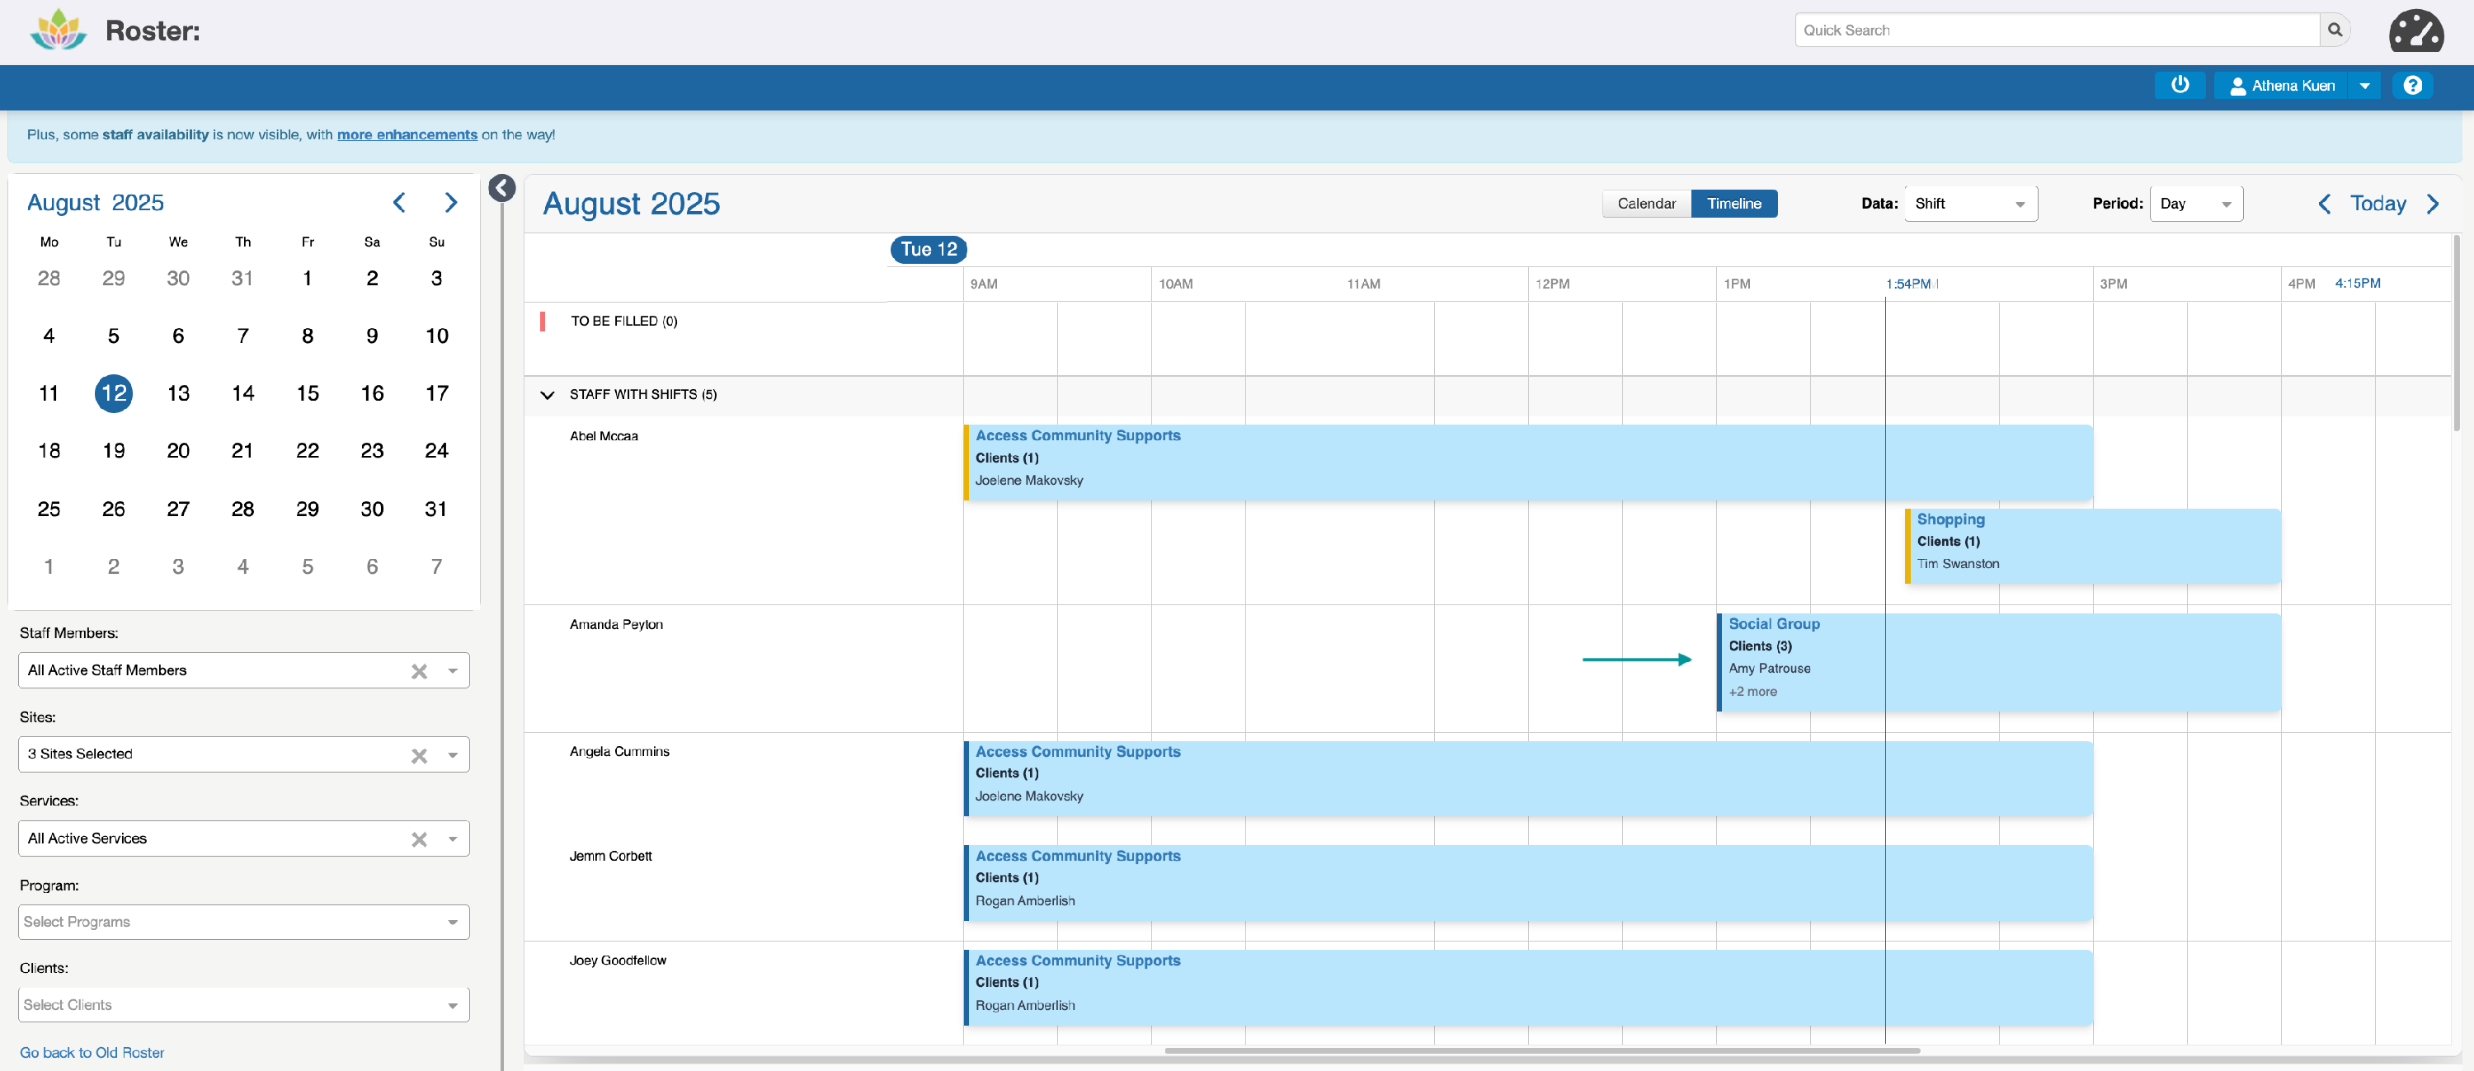Open Amanda Peyton's Social Group shift
2474x1071 pixels.
(1999, 662)
